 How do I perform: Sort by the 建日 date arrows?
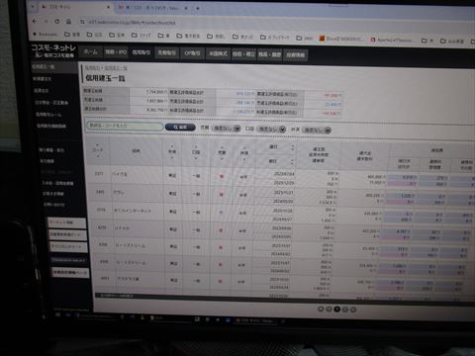coord(292,147)
